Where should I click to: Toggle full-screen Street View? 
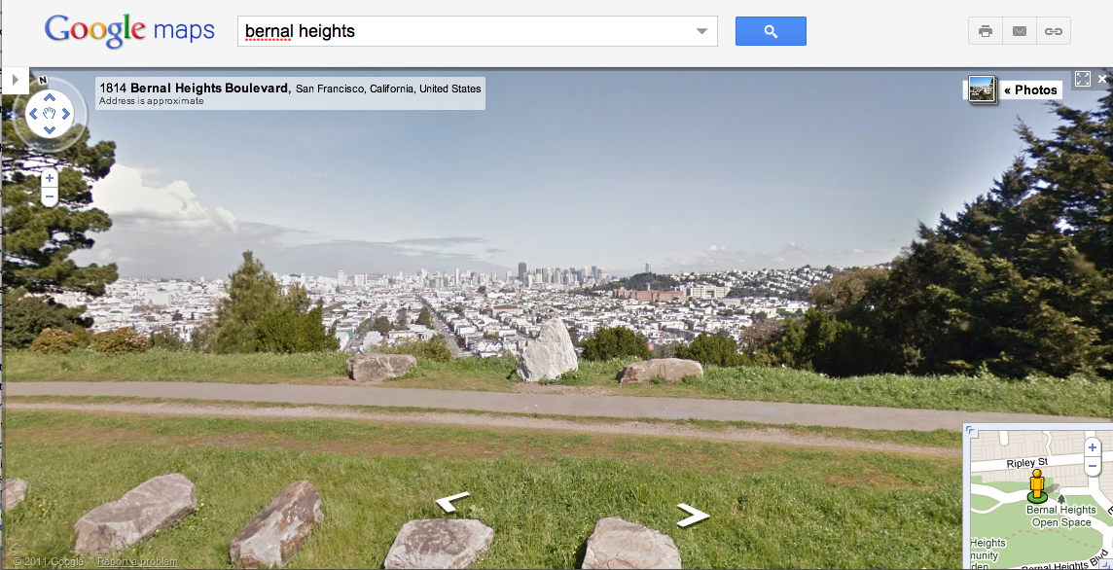coord(1083,79)
